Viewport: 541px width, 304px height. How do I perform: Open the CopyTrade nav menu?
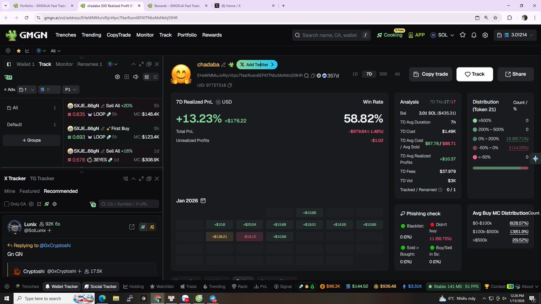[x=119, y=35]
